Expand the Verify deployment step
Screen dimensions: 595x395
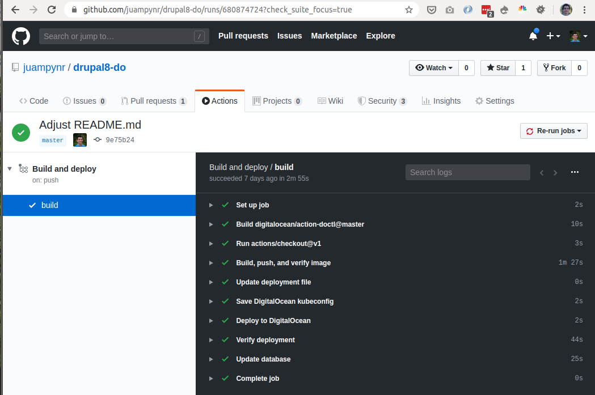tap(396, 340)
